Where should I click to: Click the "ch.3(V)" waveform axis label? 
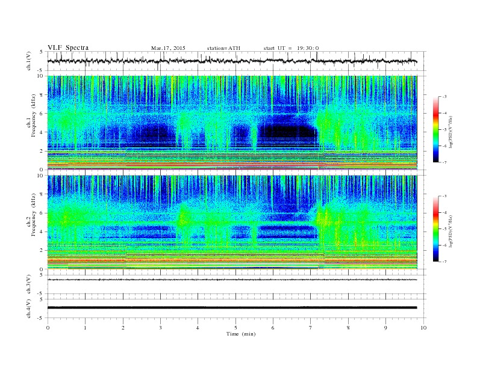[x=29, y=285]
